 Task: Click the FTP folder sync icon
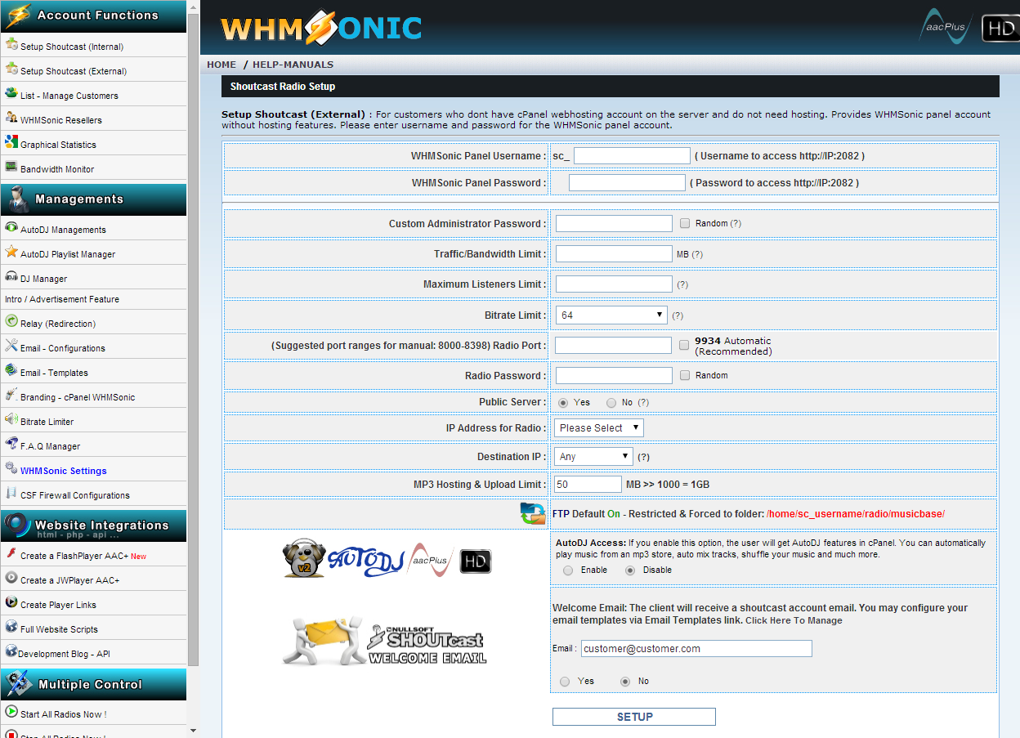pyautogui.click(x=533, y=513)
